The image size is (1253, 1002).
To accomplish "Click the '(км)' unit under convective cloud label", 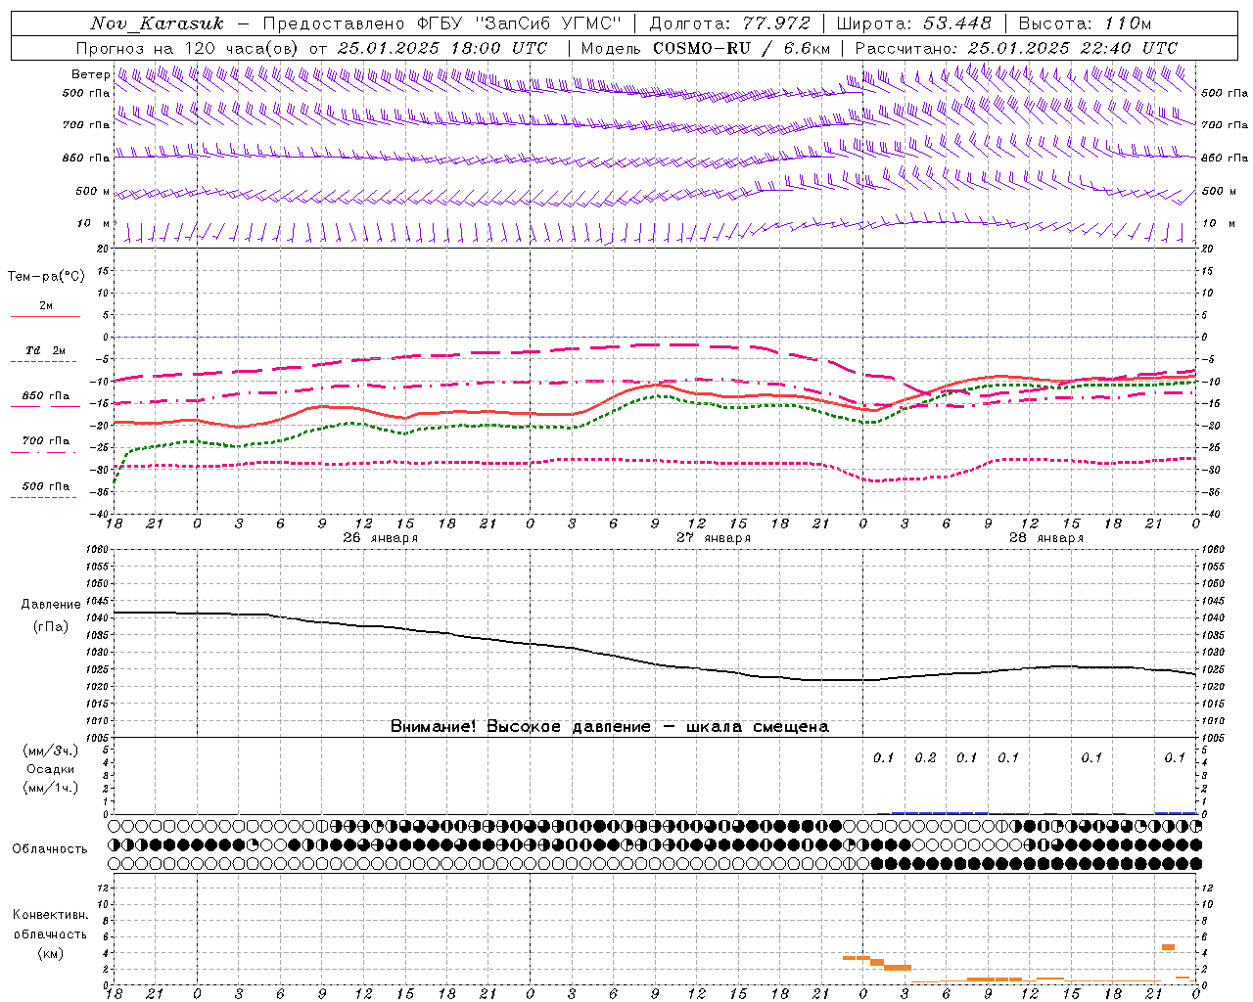I will 51,952.
